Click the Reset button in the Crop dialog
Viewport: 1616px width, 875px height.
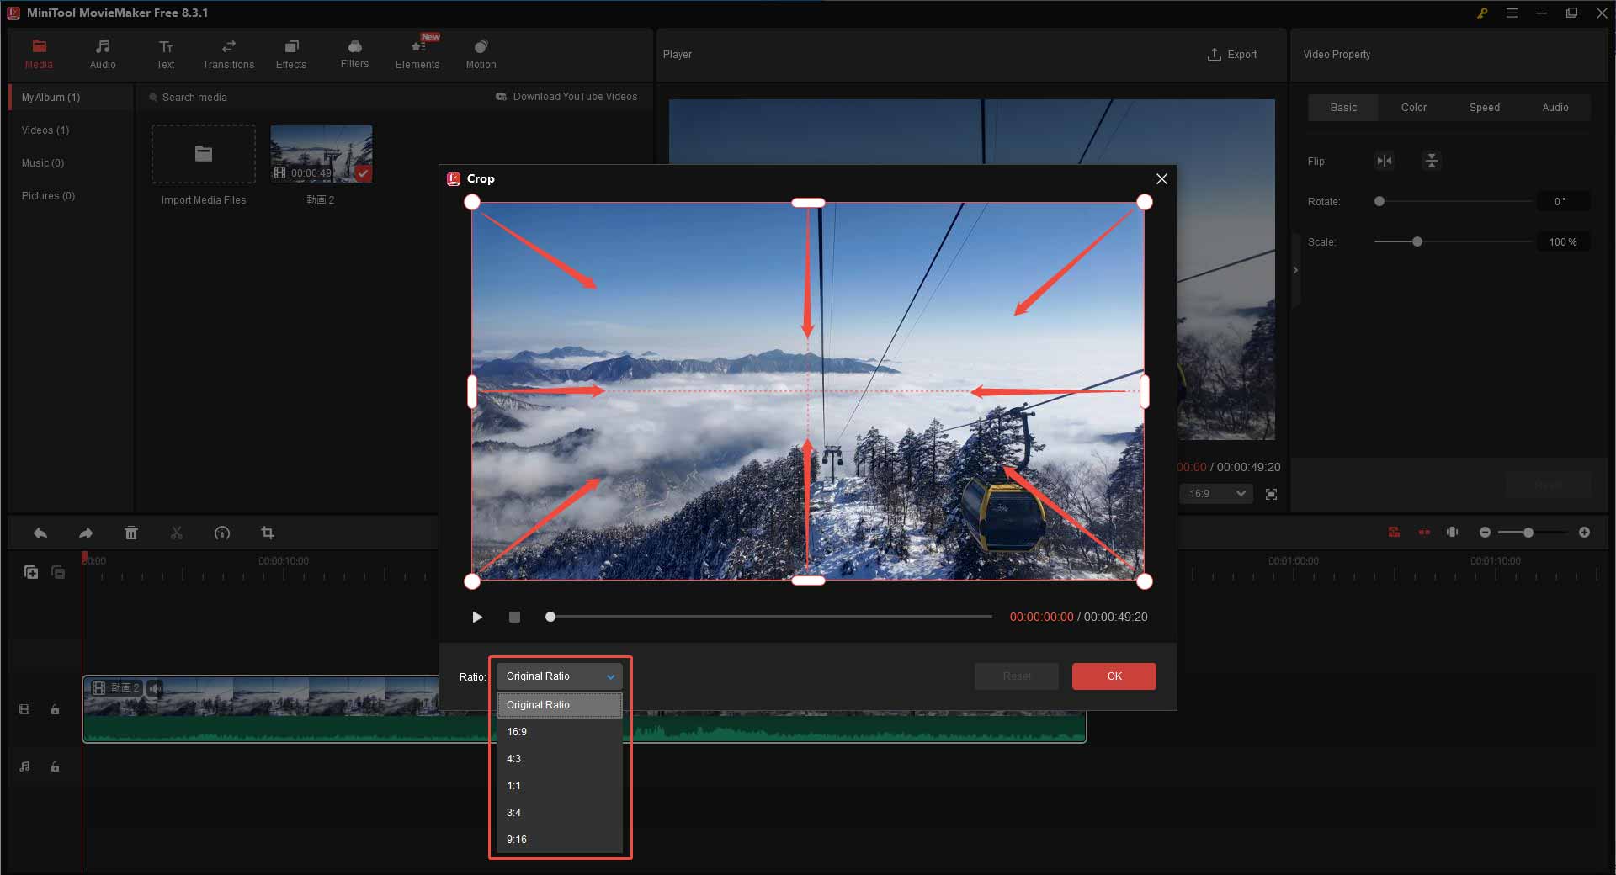click(1016, 676)
